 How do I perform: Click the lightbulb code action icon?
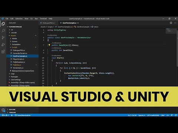[49, 45]
